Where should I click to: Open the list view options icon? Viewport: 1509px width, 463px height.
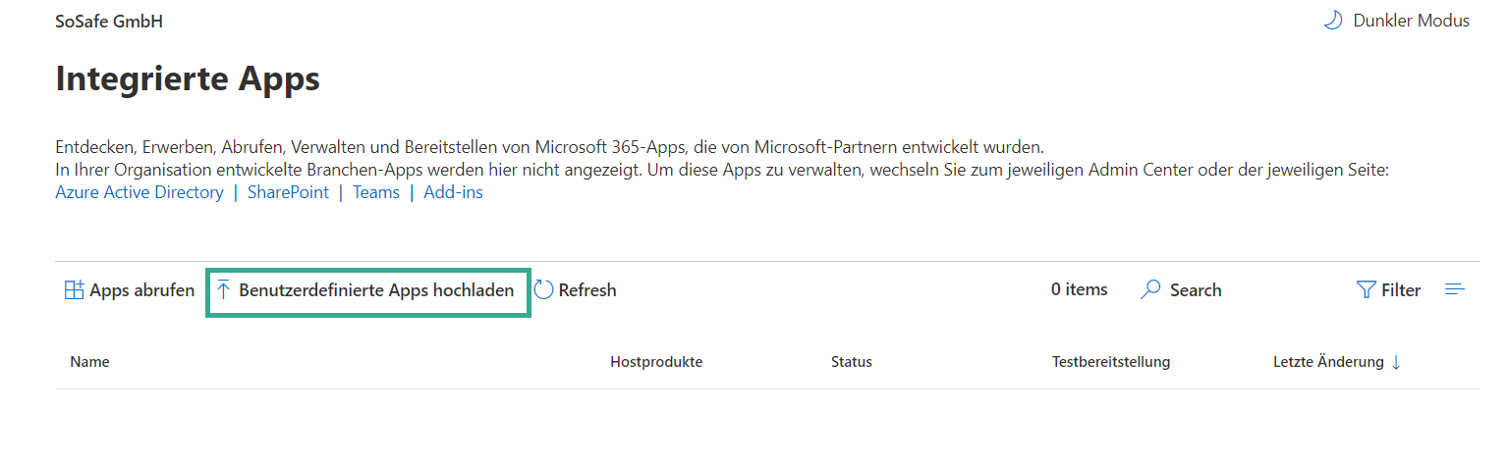(1455, 289)
